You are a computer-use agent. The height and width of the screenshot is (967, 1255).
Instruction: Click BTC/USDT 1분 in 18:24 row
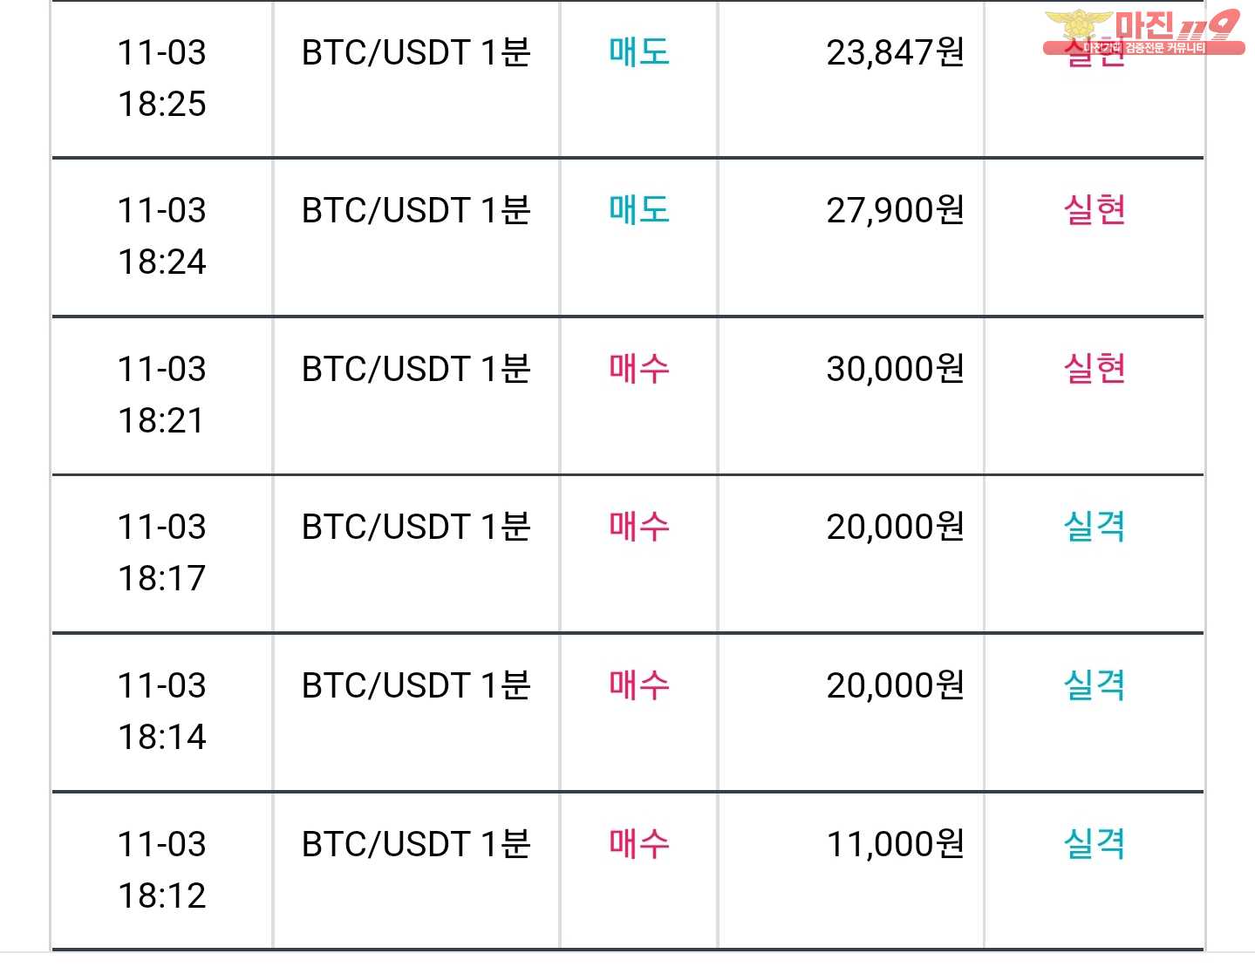pyautogui.click(x=416, y=211)
